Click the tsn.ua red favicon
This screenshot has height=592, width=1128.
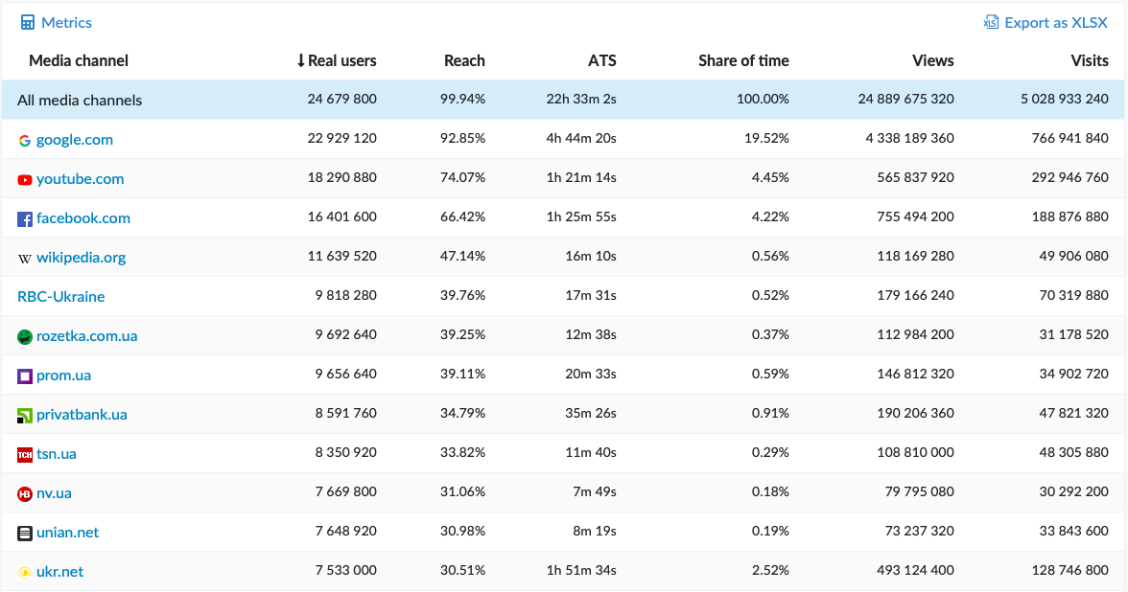point(25,455)
